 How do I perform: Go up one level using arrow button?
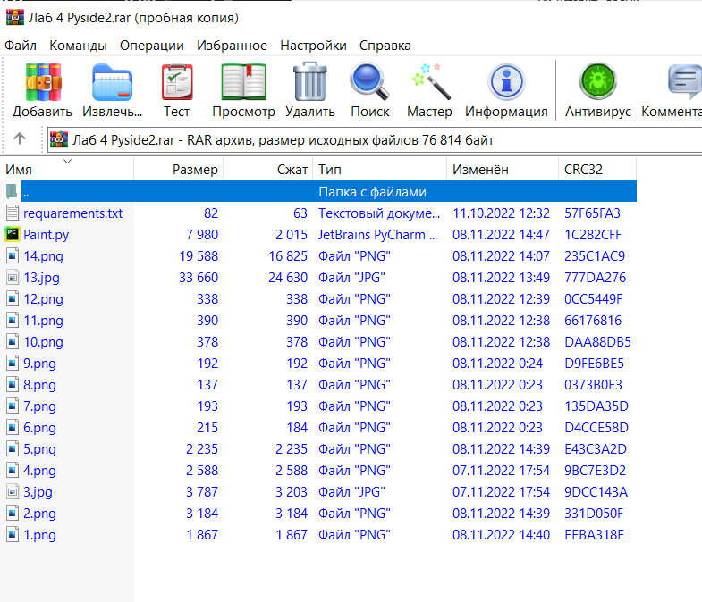20,139
